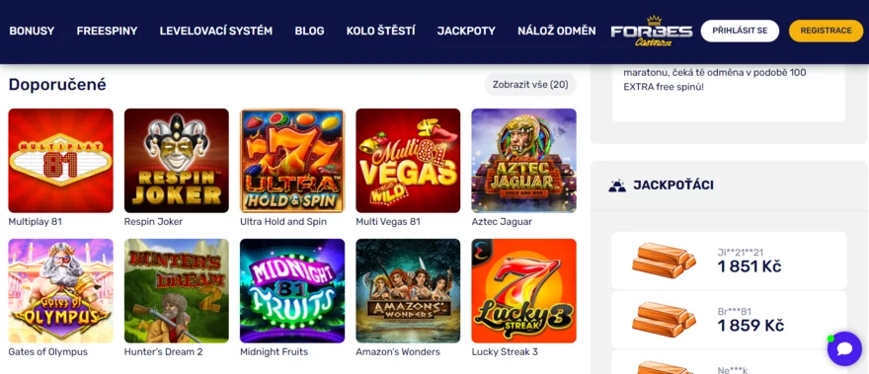The width and height of the screenshot is (869, 374).
Task: Launch the Lucky Streak 3 game
Action: coord(523,291)
